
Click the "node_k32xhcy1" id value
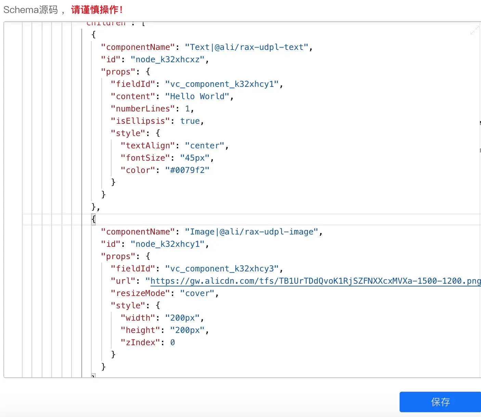(x=168, y=244)
